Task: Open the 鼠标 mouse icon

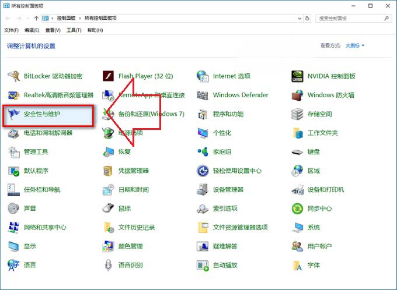Action: click(108, 208)
